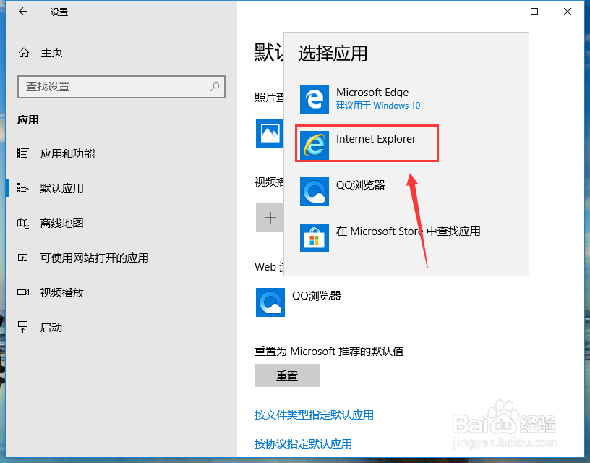
Task: Open the 主页 home icon
Action: [x=24, y=53]
